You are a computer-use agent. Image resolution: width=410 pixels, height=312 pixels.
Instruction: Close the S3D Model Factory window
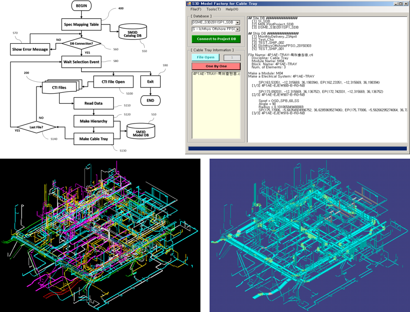(x=406, y=3)
